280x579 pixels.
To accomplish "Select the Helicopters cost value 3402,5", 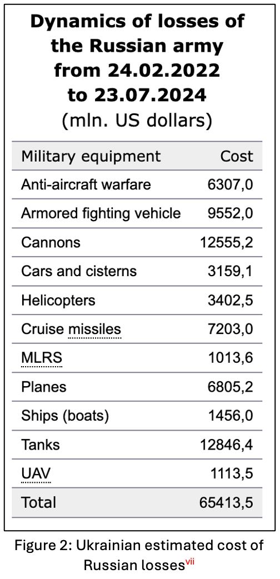I will pos(231,300).
